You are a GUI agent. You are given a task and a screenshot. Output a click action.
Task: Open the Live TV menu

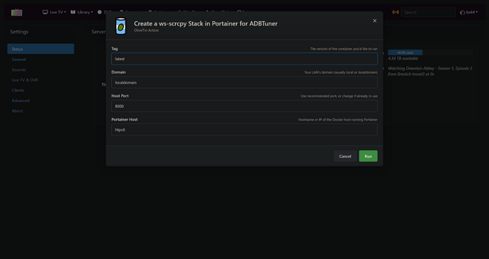tap(55, 12)
